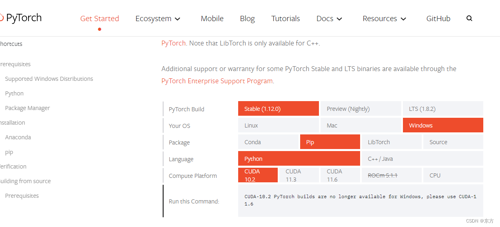Screen dimensions: 500x227
Task: Click the run command text box
Action: point(361,200)
